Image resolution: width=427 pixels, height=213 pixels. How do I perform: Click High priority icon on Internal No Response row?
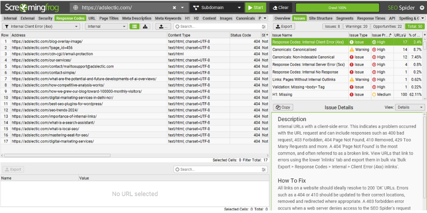pyautogui.click(x=374, y=72)
